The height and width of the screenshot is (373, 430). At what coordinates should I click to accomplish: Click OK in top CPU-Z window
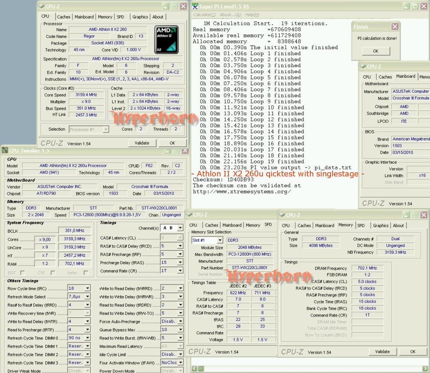pyautogui.click(x=172, y=143)
